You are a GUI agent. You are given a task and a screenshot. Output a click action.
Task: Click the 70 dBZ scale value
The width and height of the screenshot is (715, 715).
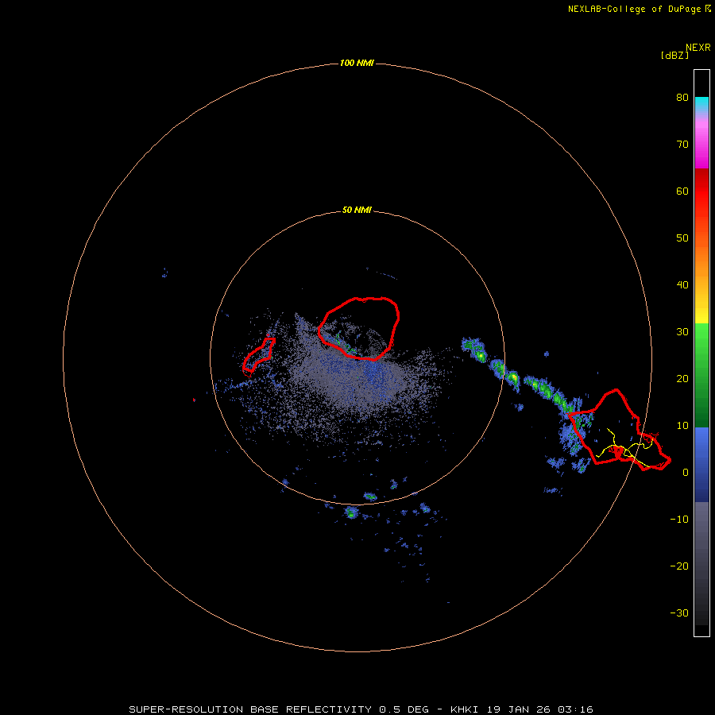[682, 145]
